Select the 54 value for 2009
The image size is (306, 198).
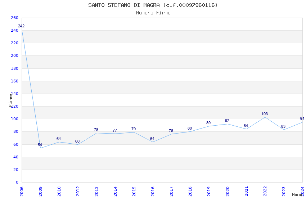(x=40, y=145)
